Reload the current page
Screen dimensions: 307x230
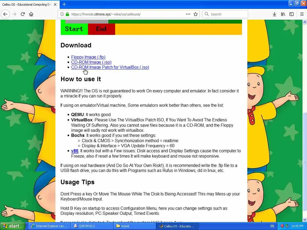(23, 14)
